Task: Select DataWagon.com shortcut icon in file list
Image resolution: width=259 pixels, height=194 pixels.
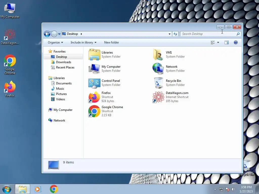Action: [158, 97]
